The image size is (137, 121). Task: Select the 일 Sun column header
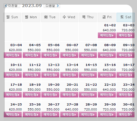point(12,17)
